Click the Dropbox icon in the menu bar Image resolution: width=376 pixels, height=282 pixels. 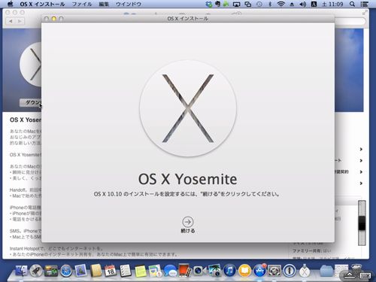pyautogui.click(x=208, y=4)
